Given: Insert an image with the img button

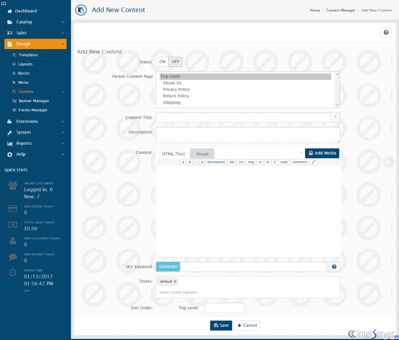Looking at the screenshot, I should pos(251,162).
